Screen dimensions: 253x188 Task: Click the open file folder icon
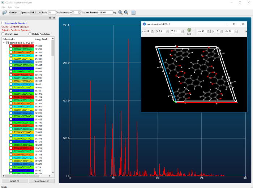click(4, 13)
